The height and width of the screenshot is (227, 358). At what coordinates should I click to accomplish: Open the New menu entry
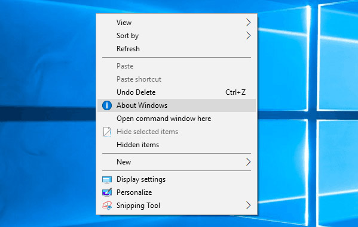click(176, 162)
